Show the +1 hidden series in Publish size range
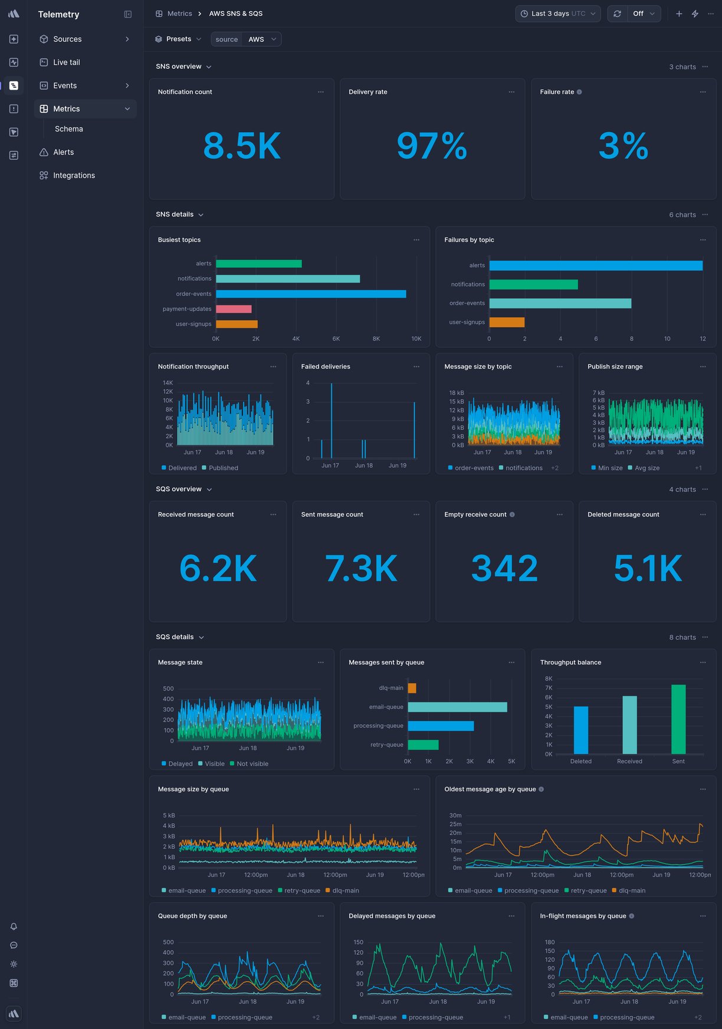Viewport: 722px width, 1029px height. pyautogui.click(x=698, y=468)
